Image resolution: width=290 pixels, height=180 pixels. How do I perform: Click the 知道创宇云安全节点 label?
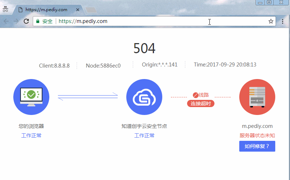144,126
